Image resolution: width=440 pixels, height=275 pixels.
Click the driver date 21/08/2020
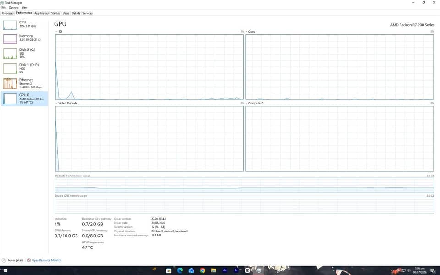158,223
